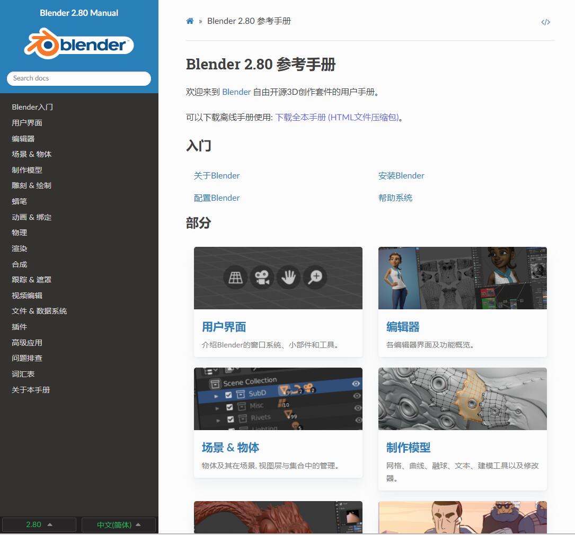This screenshot has height=535, width=575.
Task: Open the 关于Blender link
Action: pyautogui.click(x=217, y=176)
